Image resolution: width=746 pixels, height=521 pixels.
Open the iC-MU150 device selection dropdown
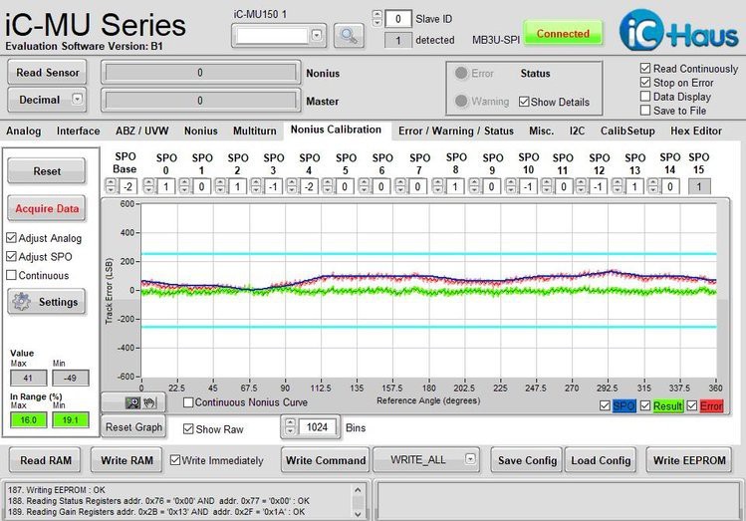(317, 35)
